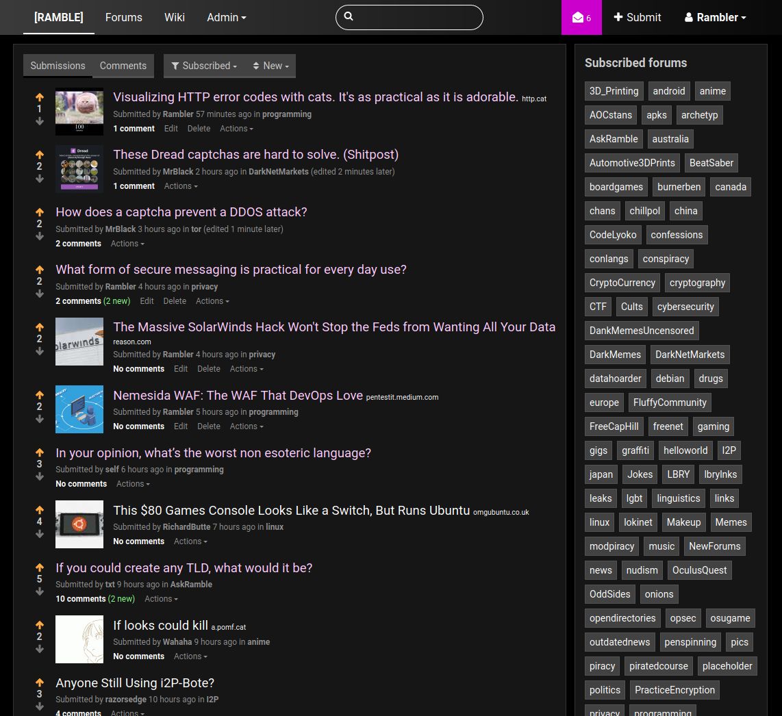782x716 pixels.
Task: Click the search magnifier icon
Action: tap(349, 16)
